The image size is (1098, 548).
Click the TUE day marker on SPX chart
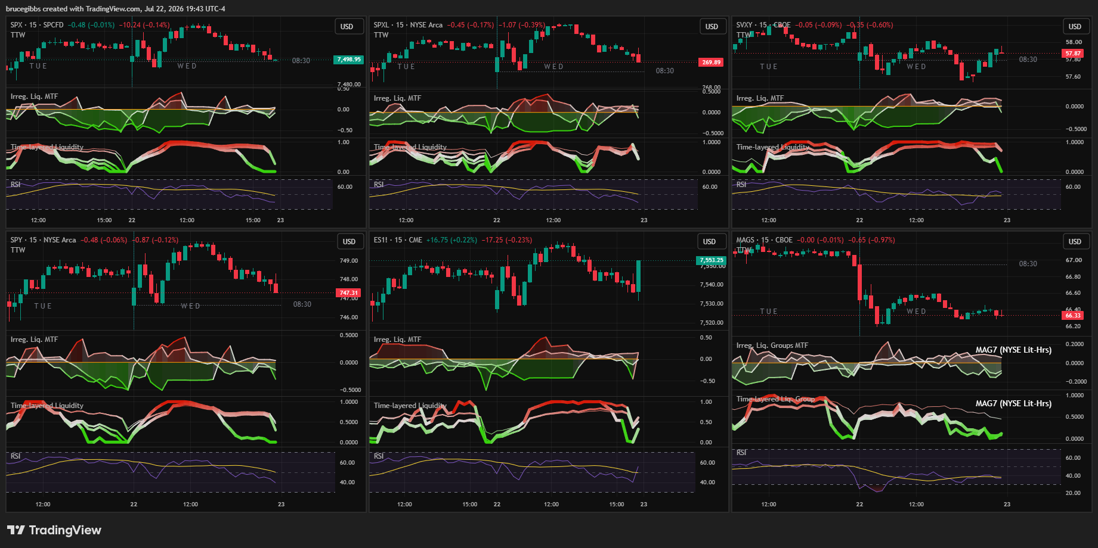38,66
